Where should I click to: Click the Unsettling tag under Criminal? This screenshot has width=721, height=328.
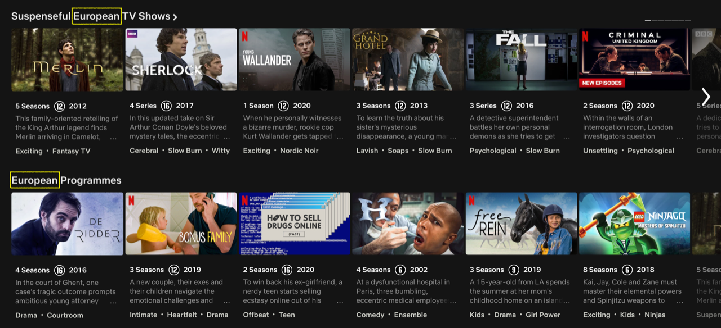coord(600,151)
